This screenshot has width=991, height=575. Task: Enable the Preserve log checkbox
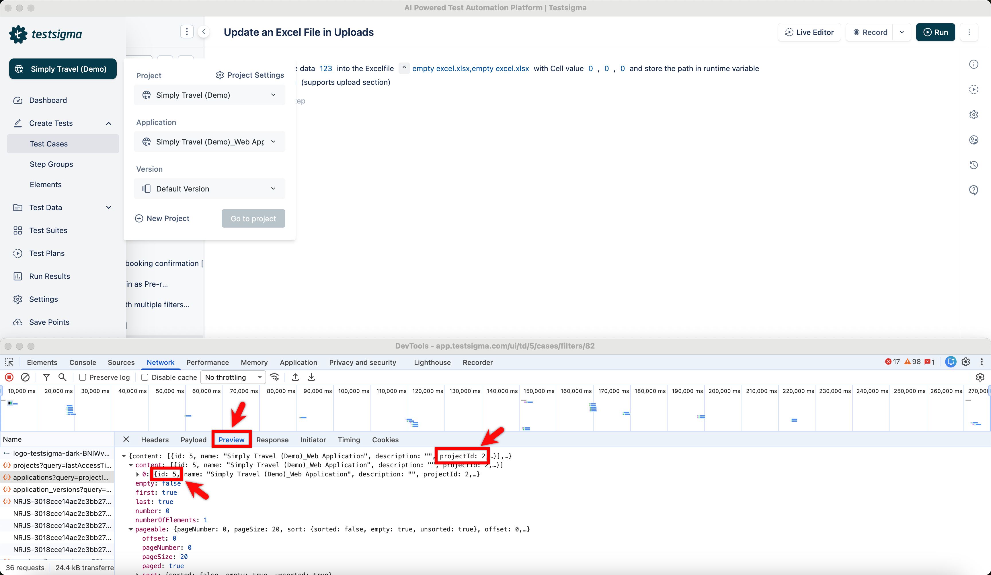tap(83, 377)
